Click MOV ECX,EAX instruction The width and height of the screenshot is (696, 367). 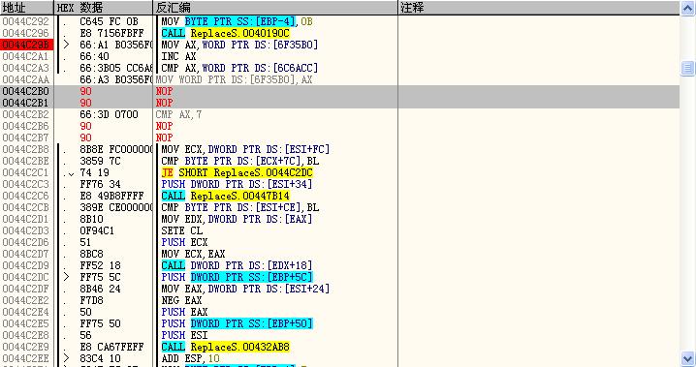click(193, 254)
